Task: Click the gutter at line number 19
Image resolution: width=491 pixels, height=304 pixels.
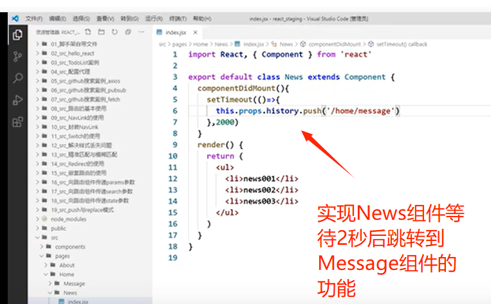Action: click(173, 258)
